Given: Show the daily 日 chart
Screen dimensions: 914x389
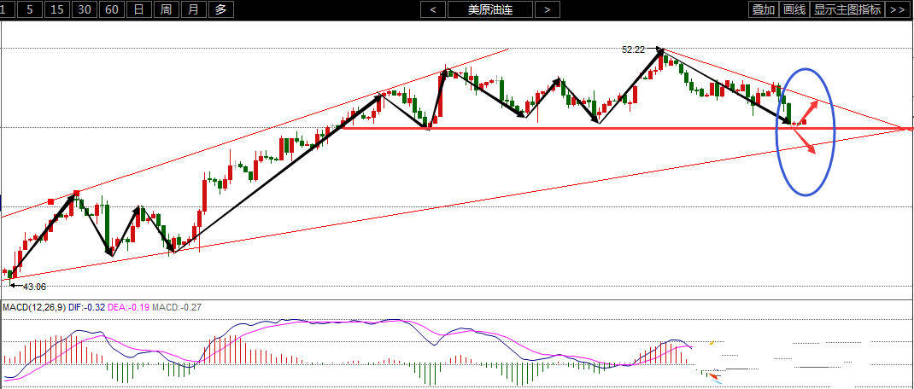Looking at the screenshot, I should click(x=138, y=9).
